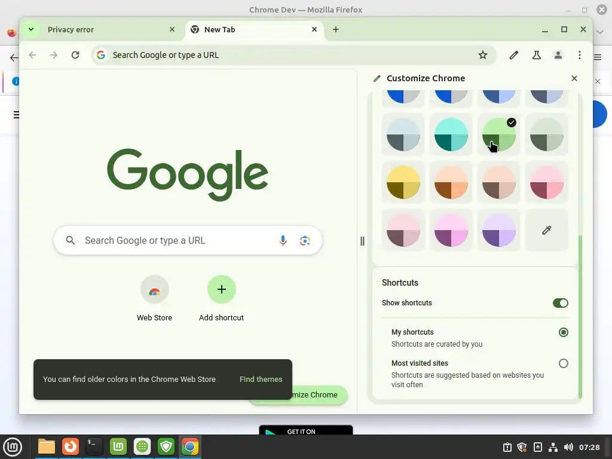The width and height of the screenshot is (612, 459).
Task: Choose the magenta pink color swatch
Action: pos(451,230)
